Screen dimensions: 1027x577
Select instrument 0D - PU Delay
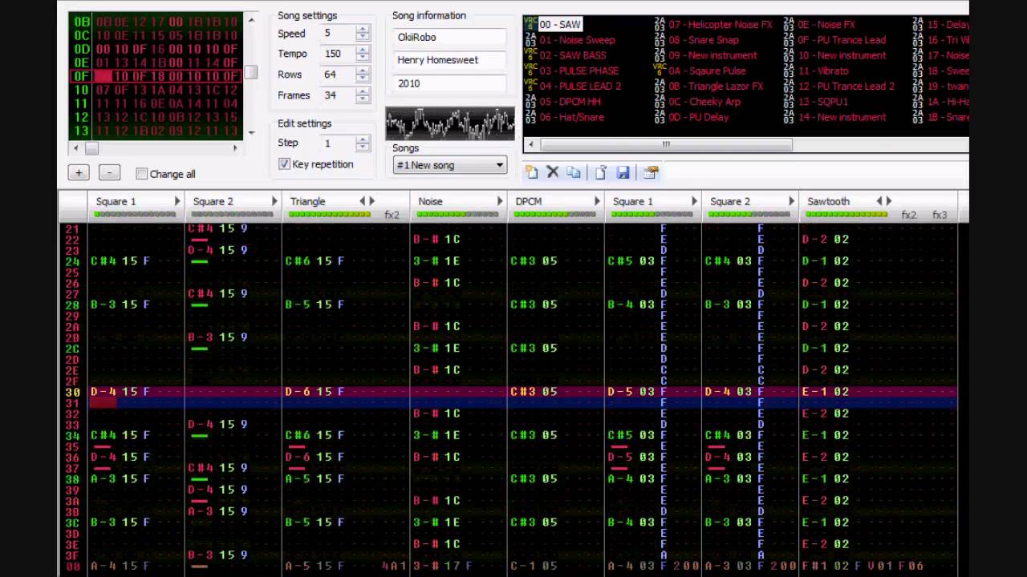pyautogui.click(x=698, y=117)
